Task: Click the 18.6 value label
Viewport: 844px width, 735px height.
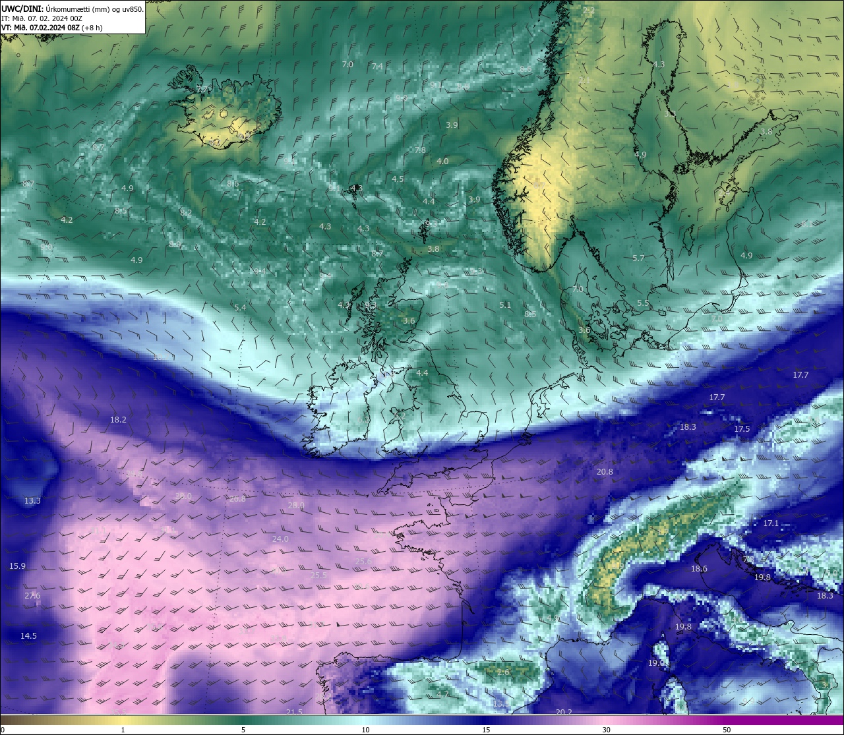Action: click(x=699, y=569)
